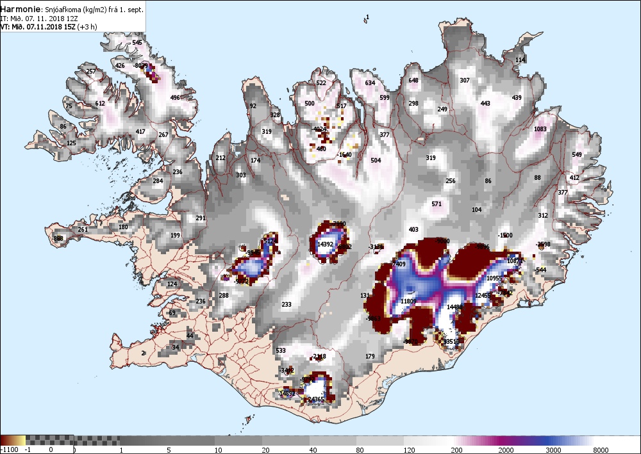Select the 69 value label

click(172, 313)
